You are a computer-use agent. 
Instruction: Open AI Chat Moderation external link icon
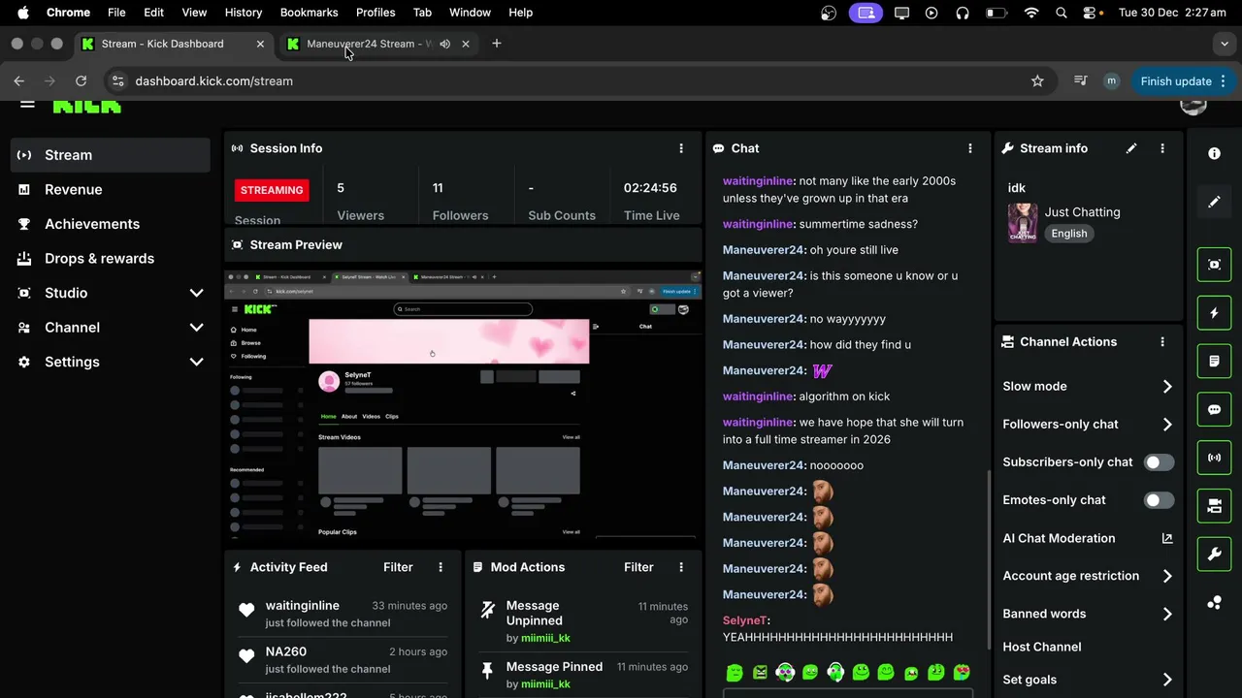tap(1167, 538)
